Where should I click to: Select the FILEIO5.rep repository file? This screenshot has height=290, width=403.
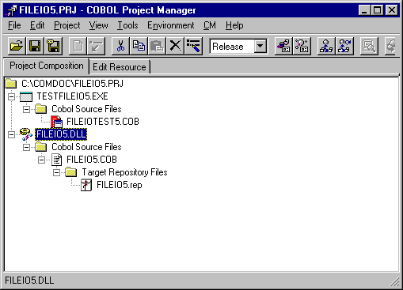(x=120, y=185)
